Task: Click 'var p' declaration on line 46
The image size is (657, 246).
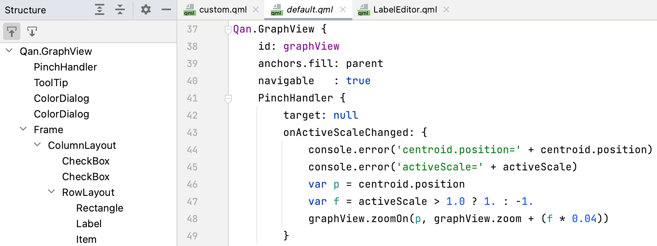Action: [324, 184]
